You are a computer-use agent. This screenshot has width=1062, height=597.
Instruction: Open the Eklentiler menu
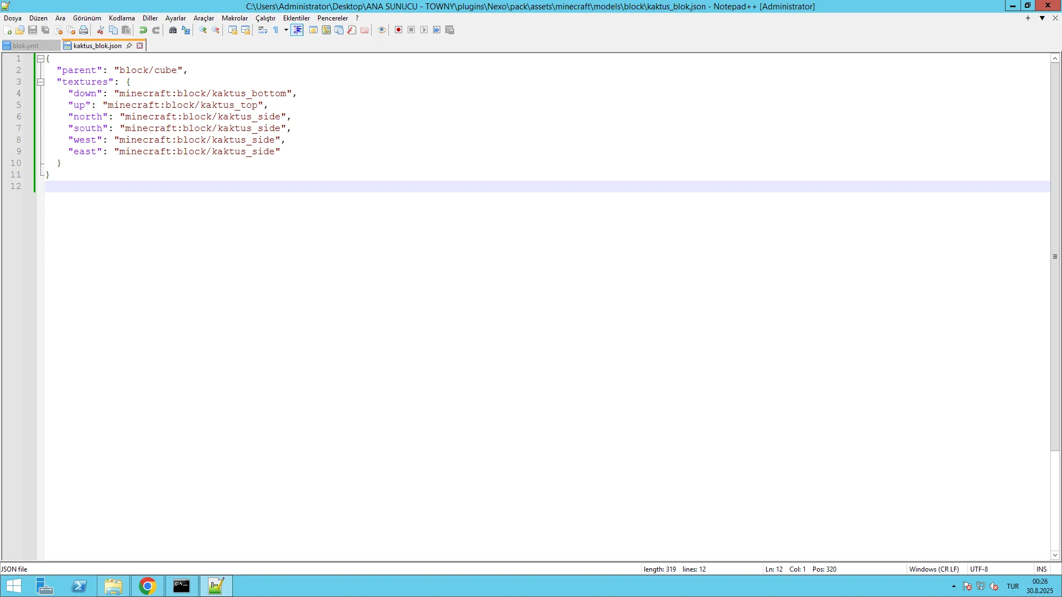click(296, 18)
